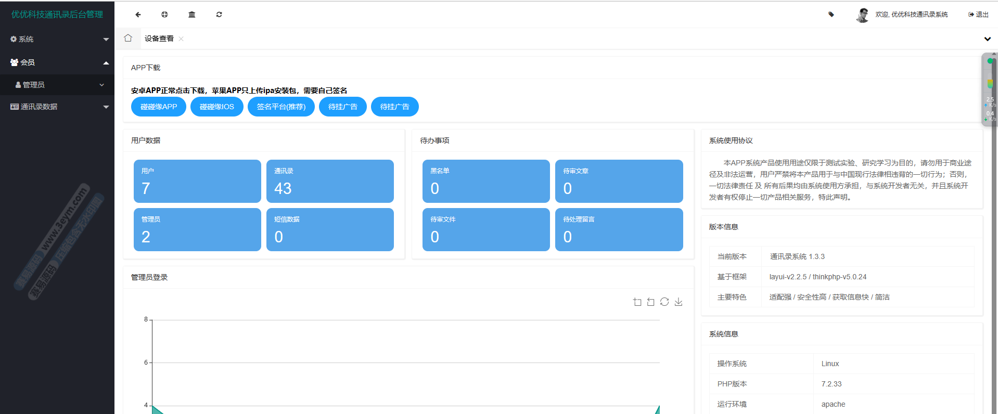Save chart as image download icon

coord(679,302)
